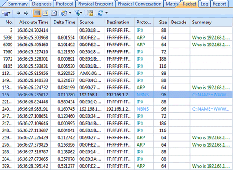The height and width of the screenshot is (170, 233).
Task: Switch to the Matrix tab
Action: [172, 4]
